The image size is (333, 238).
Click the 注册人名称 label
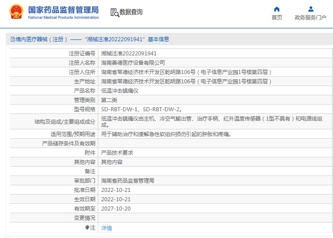point(82,63)
